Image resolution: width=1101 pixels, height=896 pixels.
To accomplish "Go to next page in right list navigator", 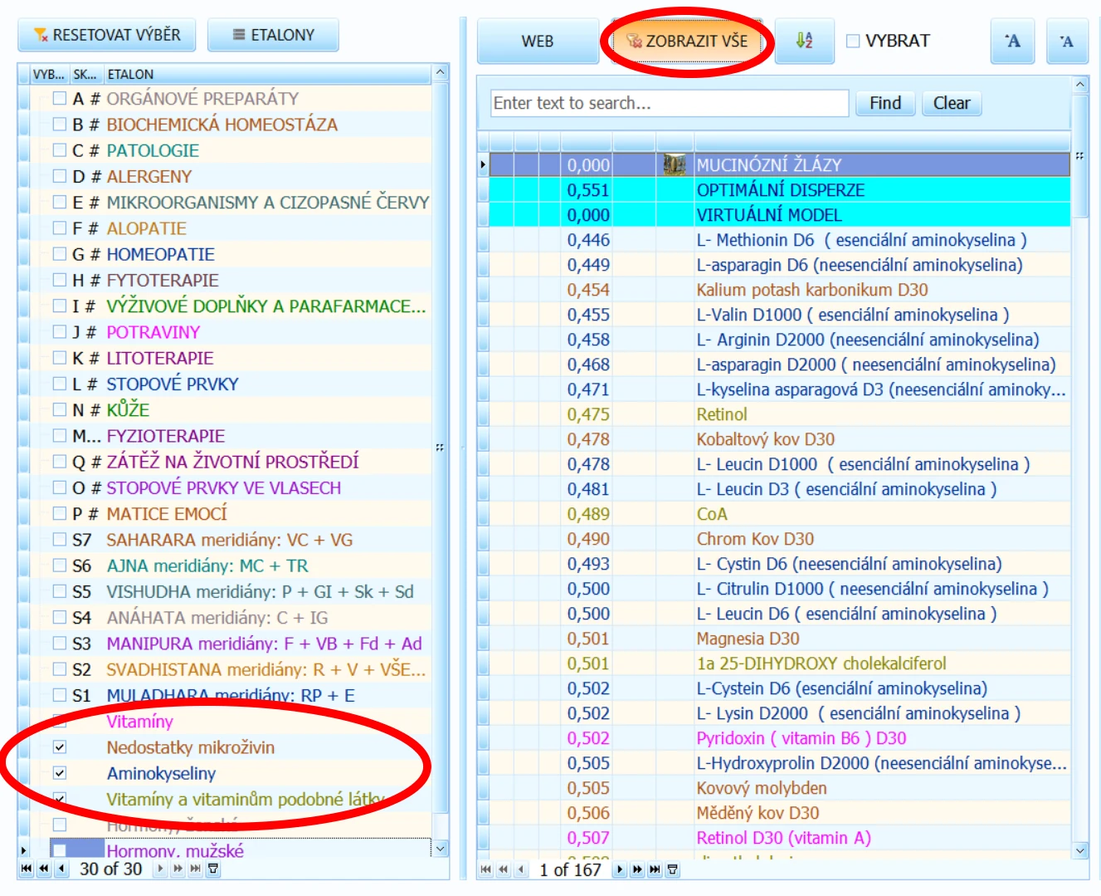I will click(636, 869).
